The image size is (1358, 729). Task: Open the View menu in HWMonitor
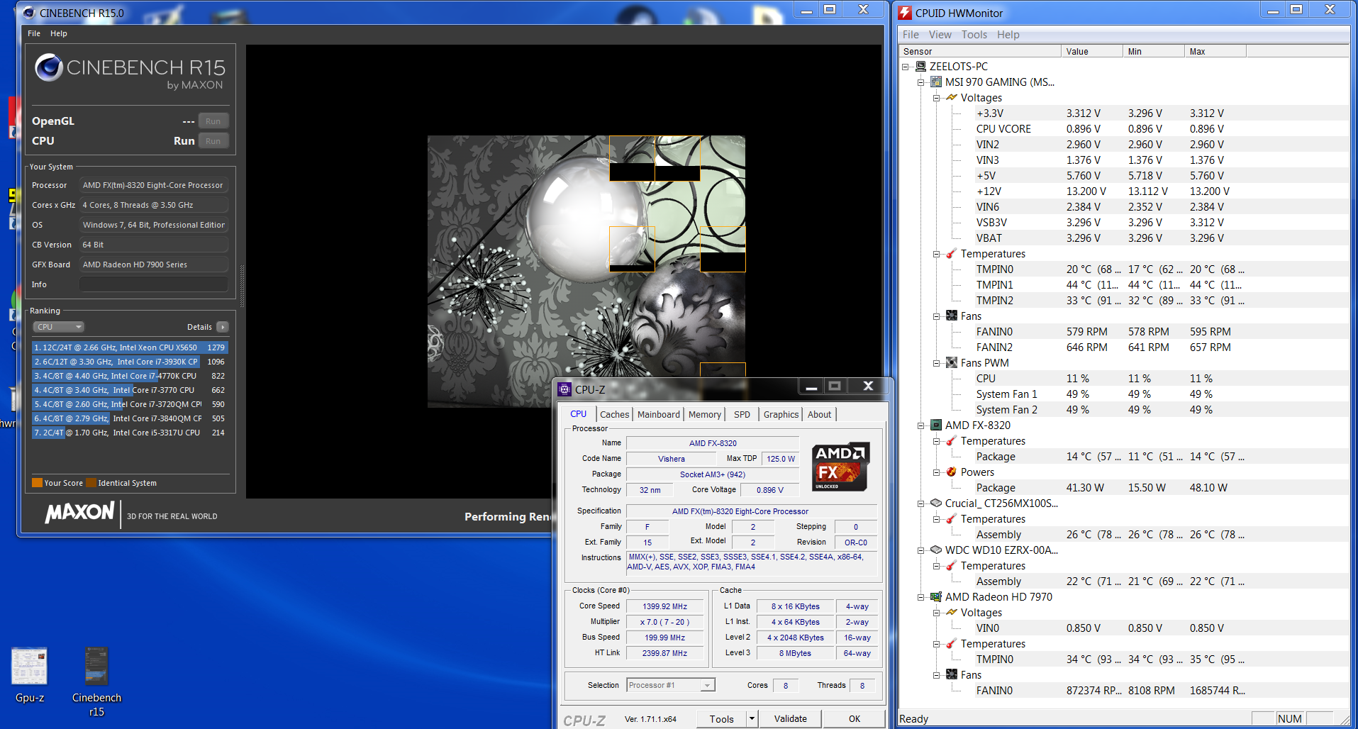pos(940,35)
